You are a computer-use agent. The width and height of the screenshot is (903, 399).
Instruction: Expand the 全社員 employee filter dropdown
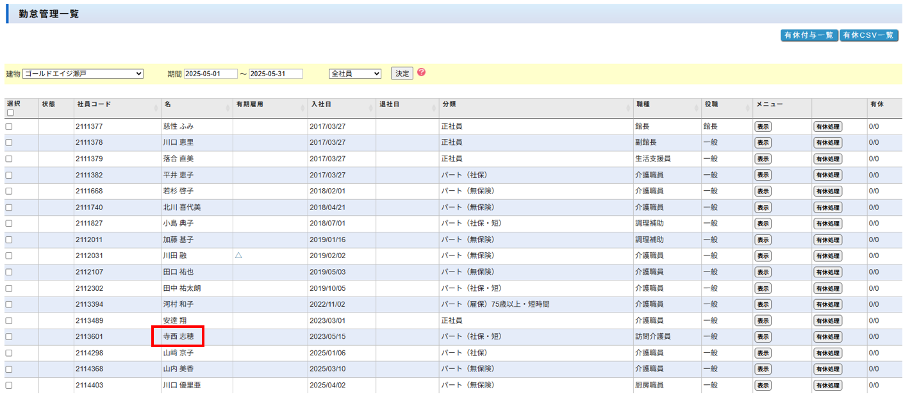355,74
